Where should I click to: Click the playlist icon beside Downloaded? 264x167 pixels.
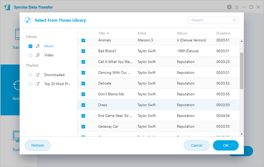(x=38, y=75)
